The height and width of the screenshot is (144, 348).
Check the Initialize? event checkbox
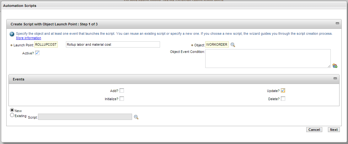pyautogui.click(x=122, y=99)
